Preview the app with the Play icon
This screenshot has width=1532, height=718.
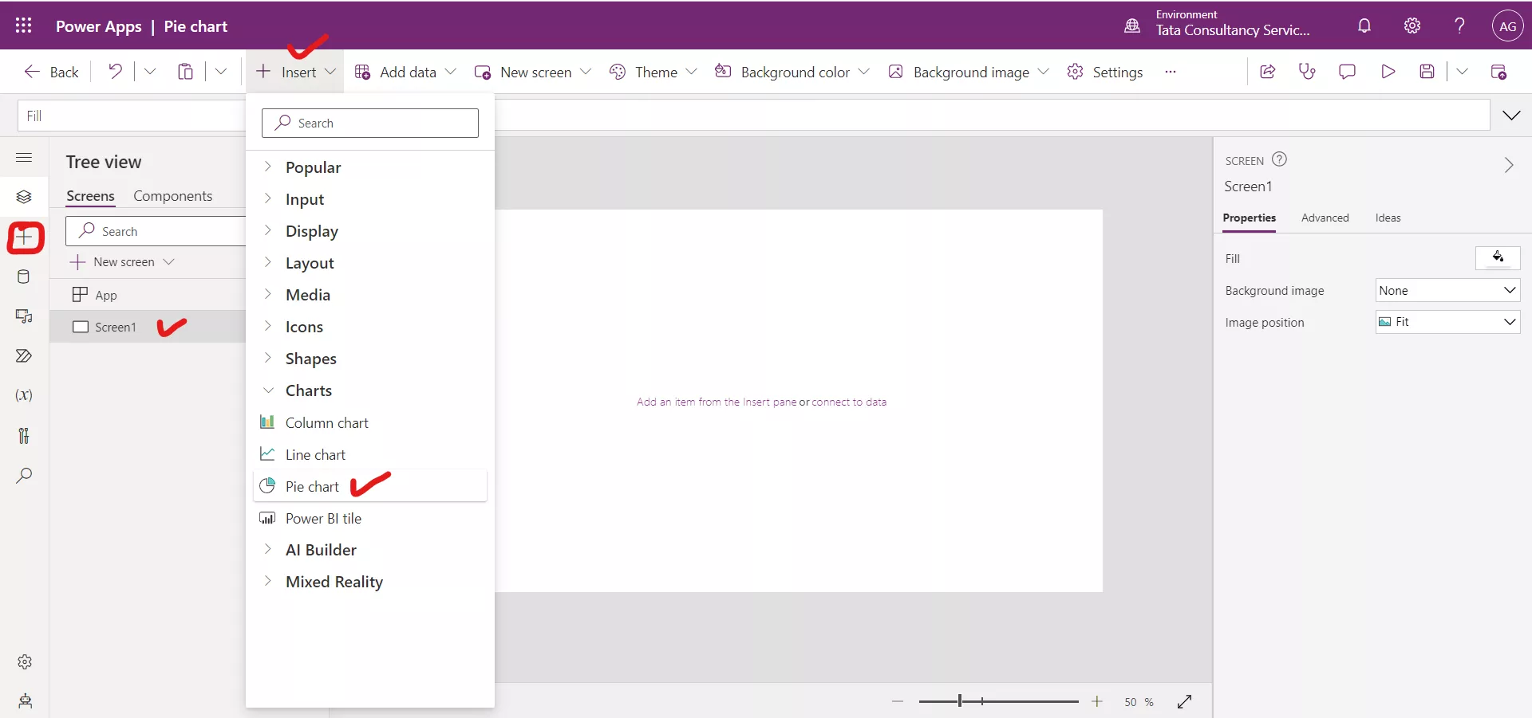click(x=1388, y=71)
